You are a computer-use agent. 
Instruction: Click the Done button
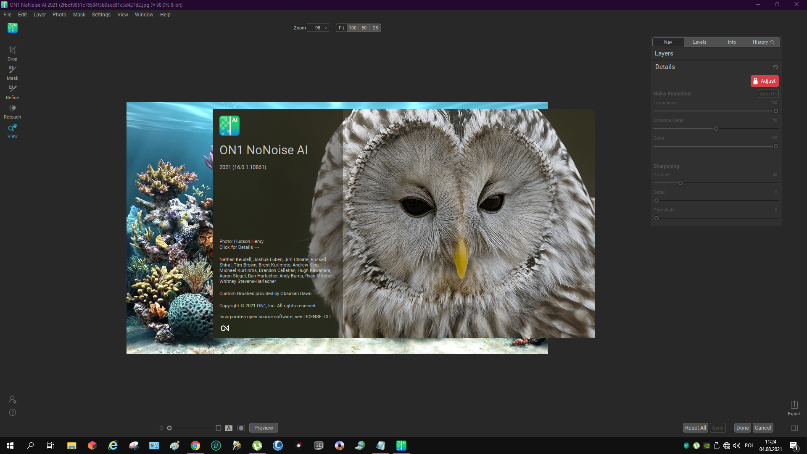[x=743, y=428]
